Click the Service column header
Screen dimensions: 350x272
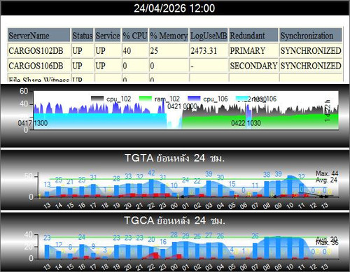pos(108,36)
